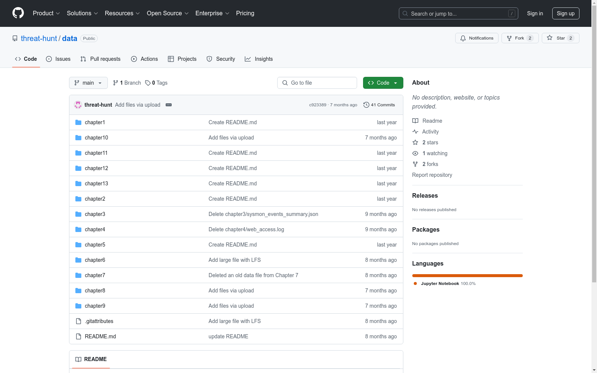Open the chapter7 folder link
Image resolution: width=597 pixels, height=373 pixels.
tap(95, 275)
